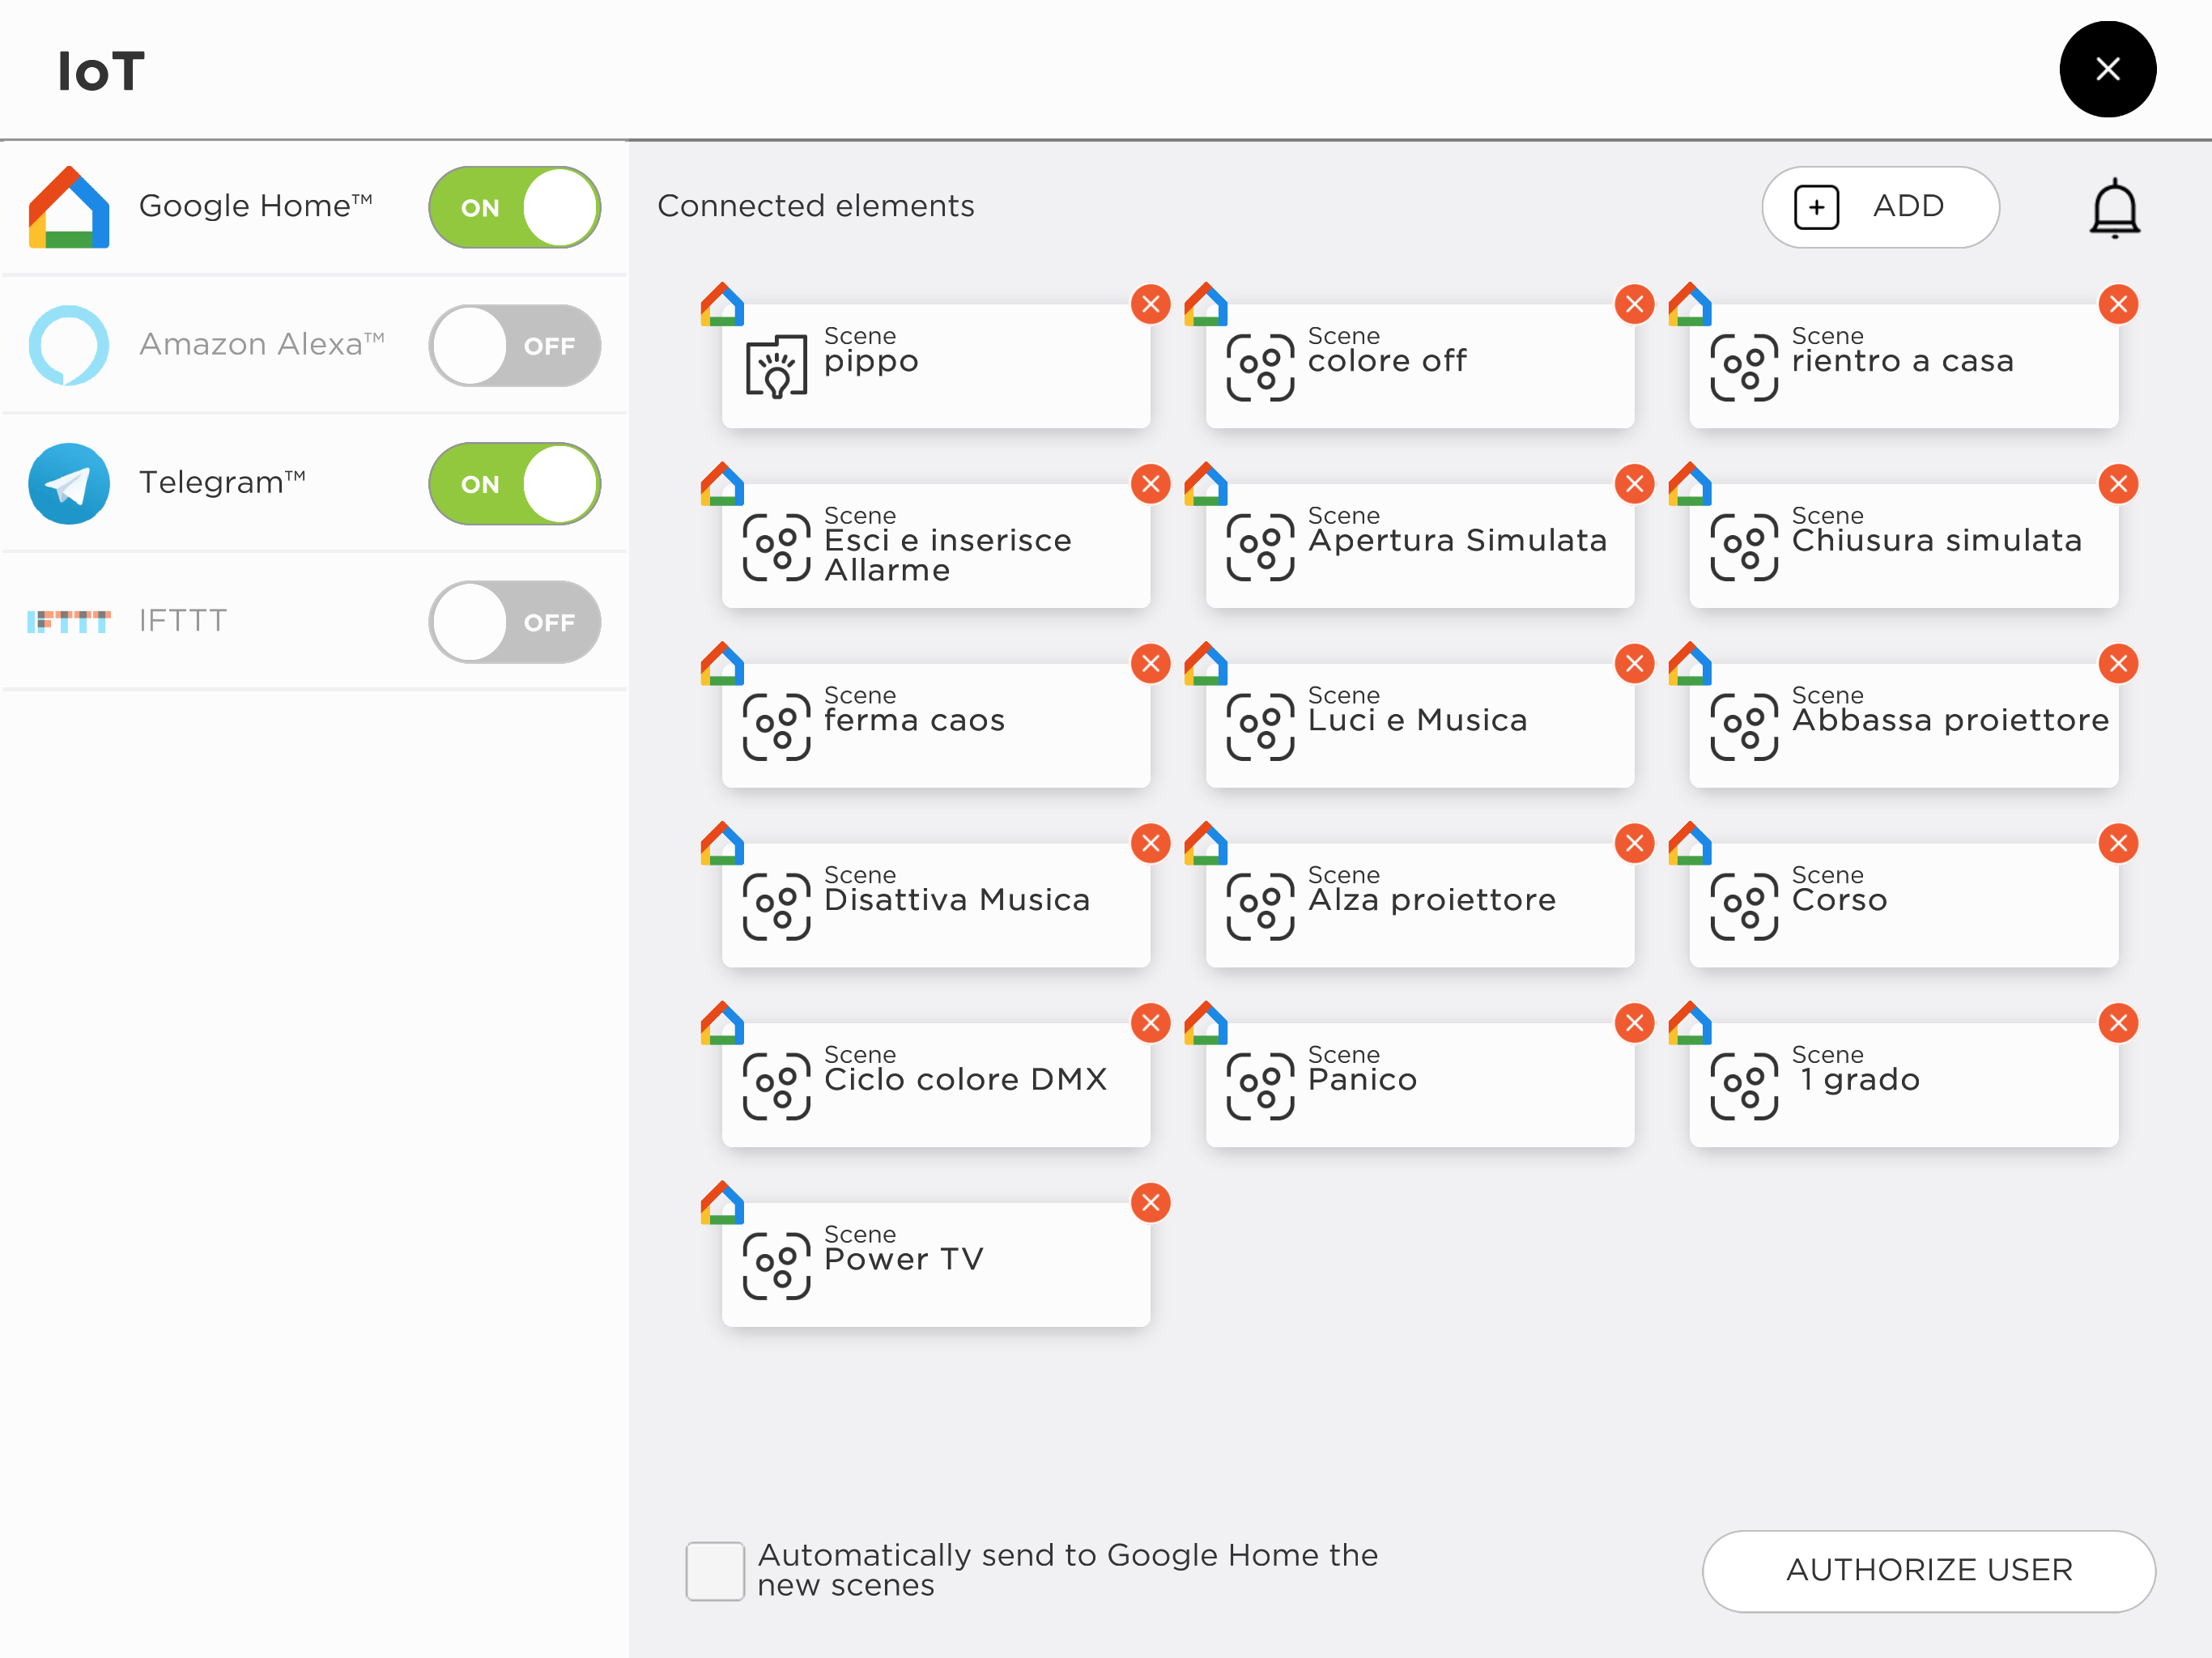Image resolution: width=2212 pixels, height=1658 pixels.
Task: Click the pippo scene light icon
Action: click(776, 367)
